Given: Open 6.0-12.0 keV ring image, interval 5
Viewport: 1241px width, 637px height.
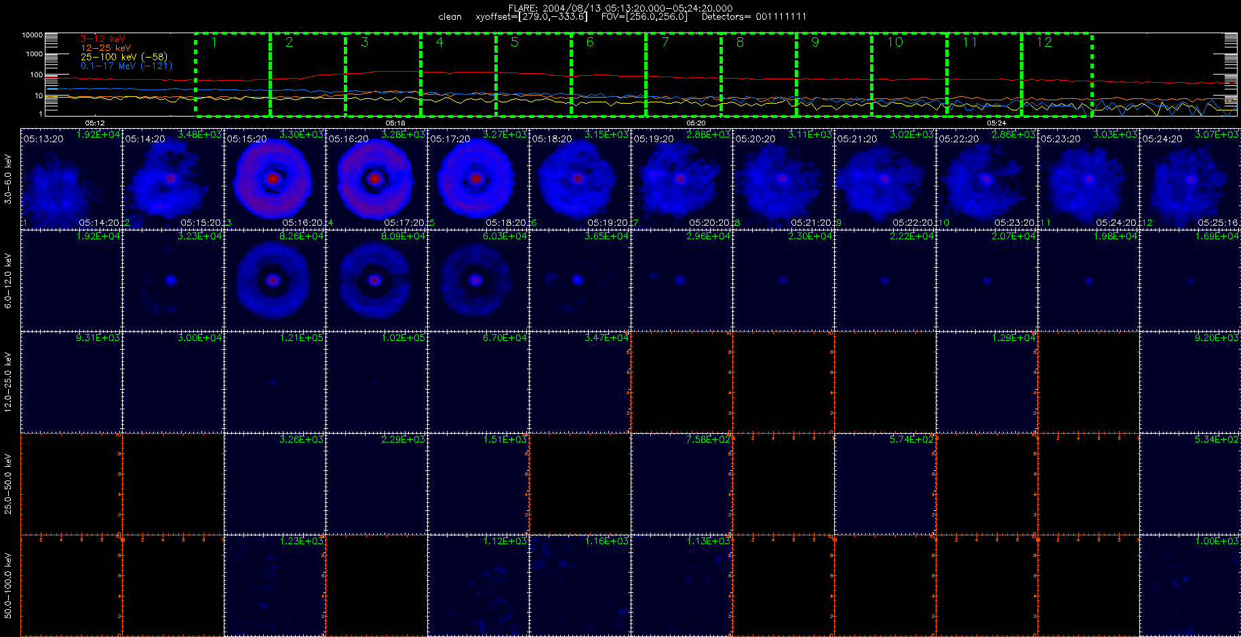Looking at the screenshot, I should coord(478,280).
